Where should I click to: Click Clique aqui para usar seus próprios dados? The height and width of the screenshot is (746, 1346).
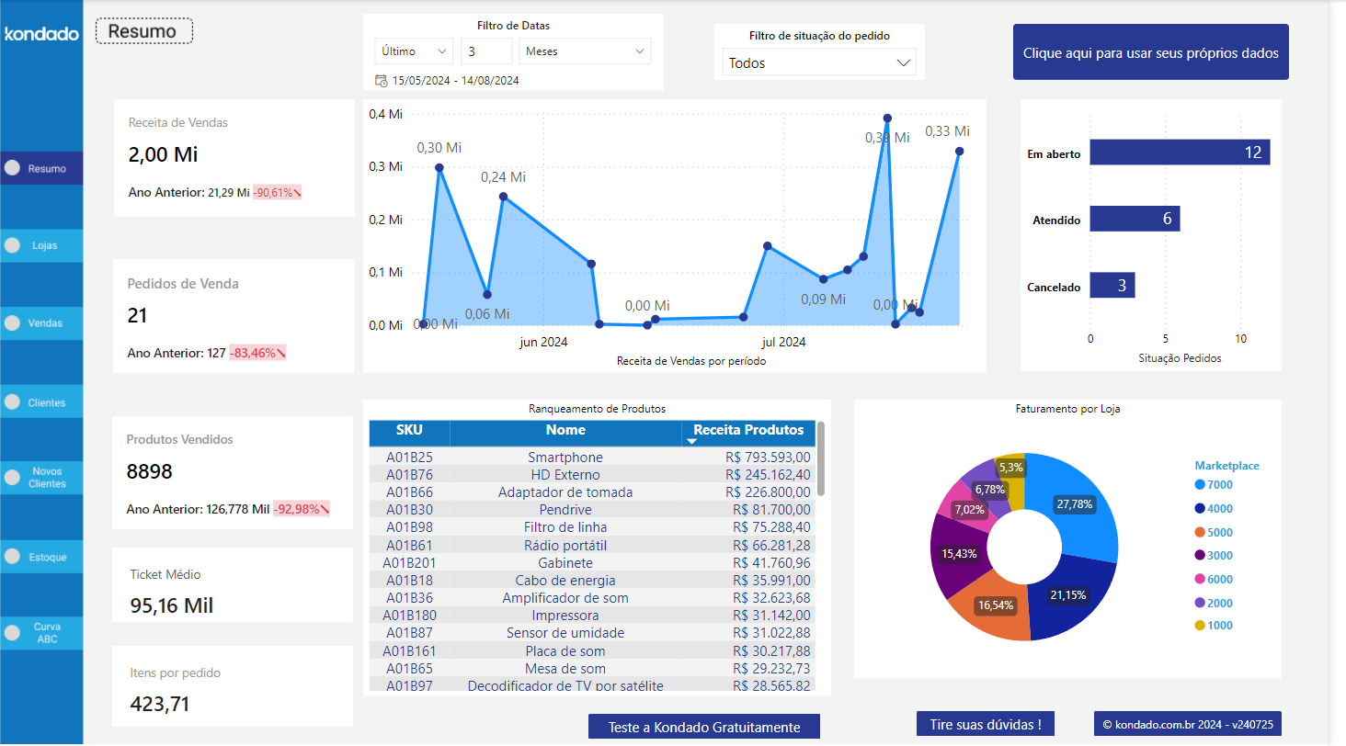pos(1150,51)
